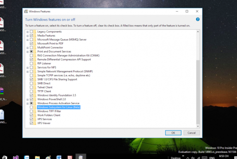Click the OK button
Viewport: 237px width, 159px height.
click(173, 133)
